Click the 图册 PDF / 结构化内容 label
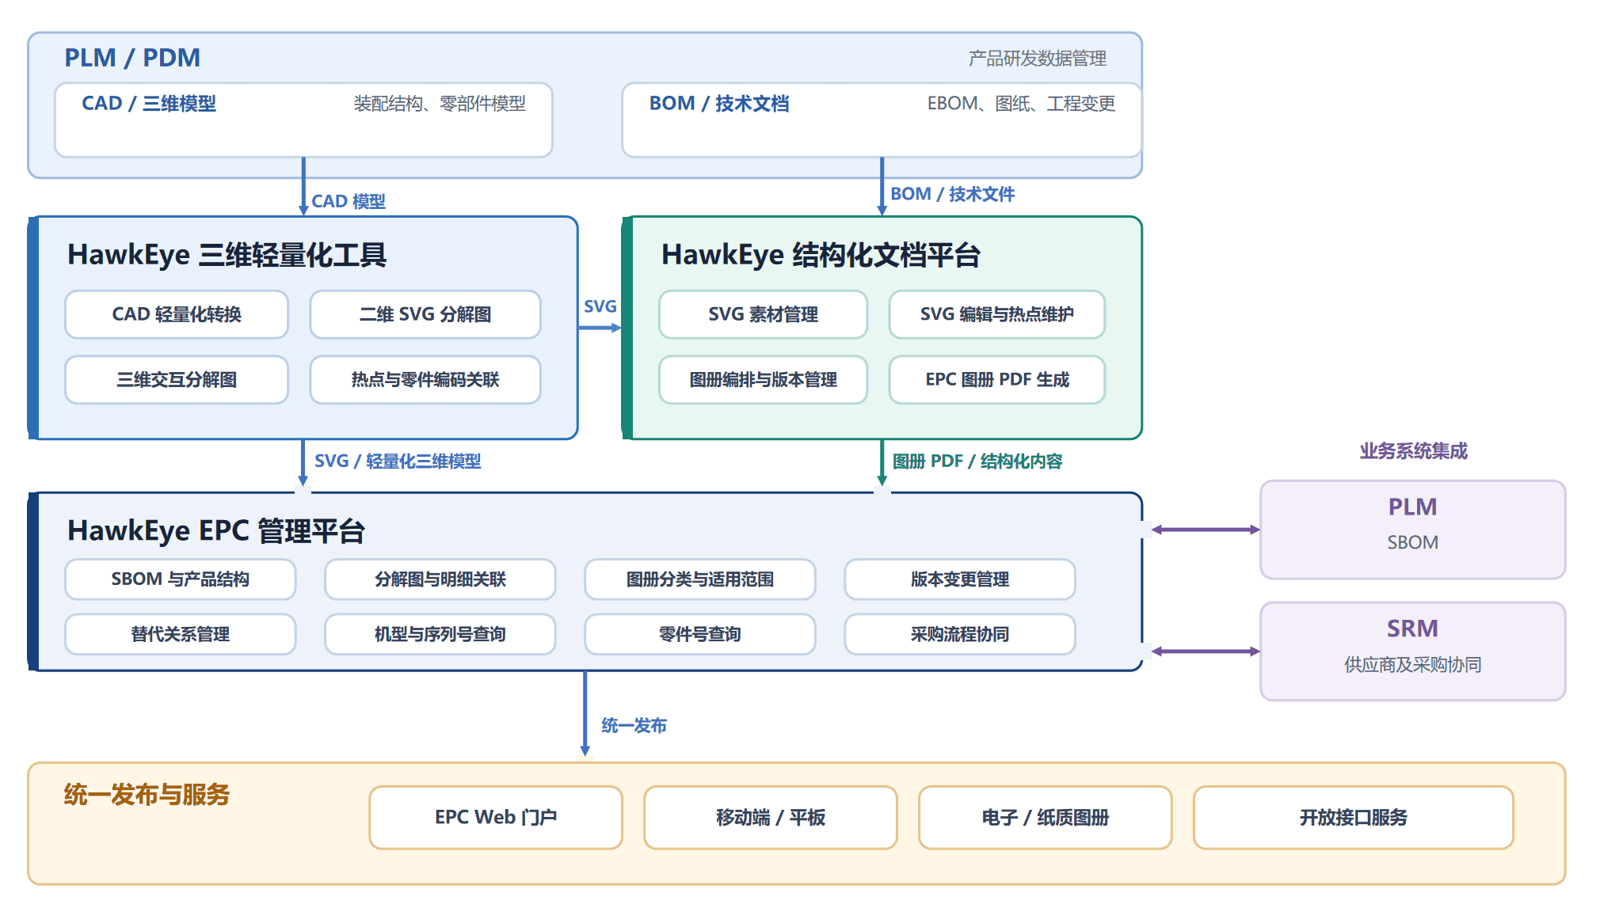This screenshot has height=904, width=1600. click(x=977, y=461)
